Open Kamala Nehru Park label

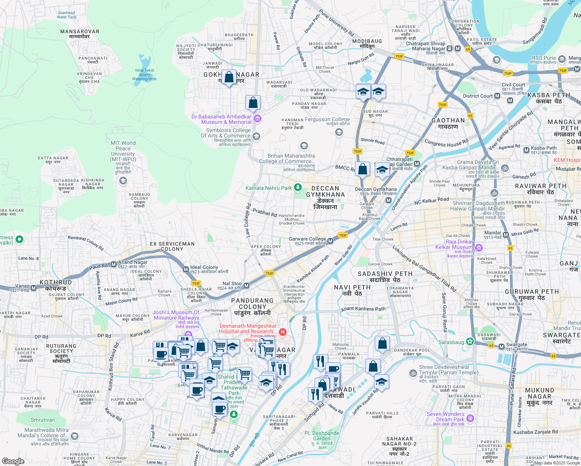pyautogui.click(x=269, y=188)
